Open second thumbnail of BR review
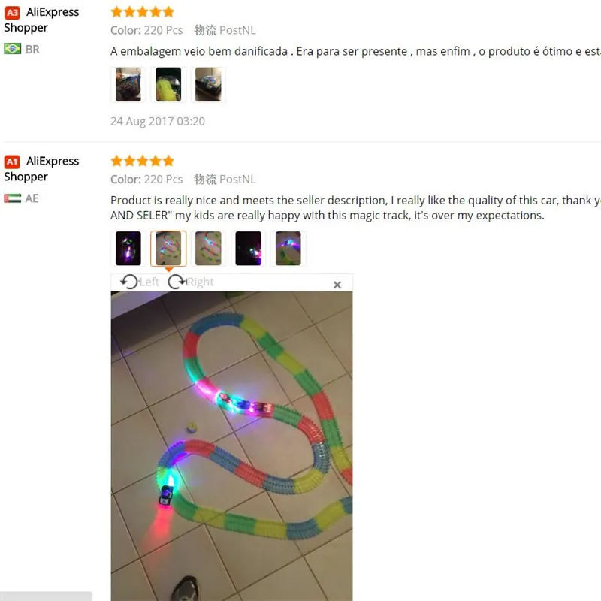Screen dimensions: 601x601 pyautogui.click(x=168, y=84)
